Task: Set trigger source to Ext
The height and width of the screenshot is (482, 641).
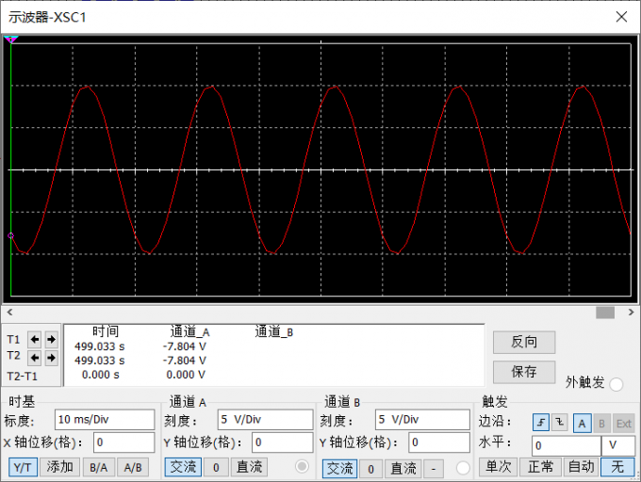Action: [x=624, y=424]
